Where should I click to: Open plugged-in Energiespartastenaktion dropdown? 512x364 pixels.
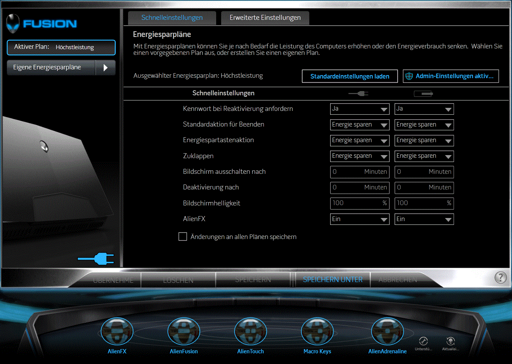[360, 140]
